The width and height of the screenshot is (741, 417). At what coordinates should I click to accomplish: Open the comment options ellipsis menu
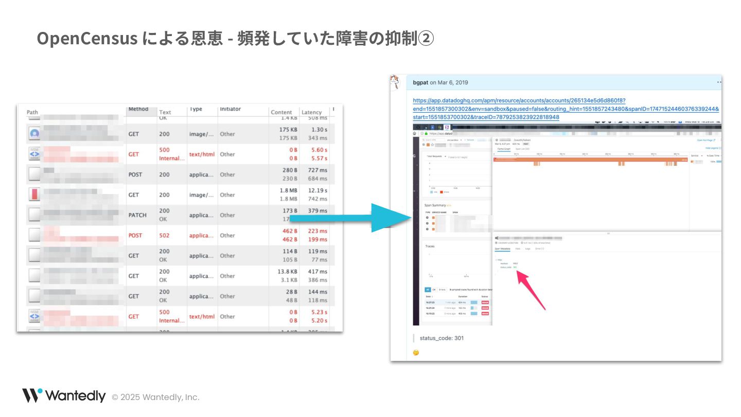pyautogui.click(x=719, y=82)
